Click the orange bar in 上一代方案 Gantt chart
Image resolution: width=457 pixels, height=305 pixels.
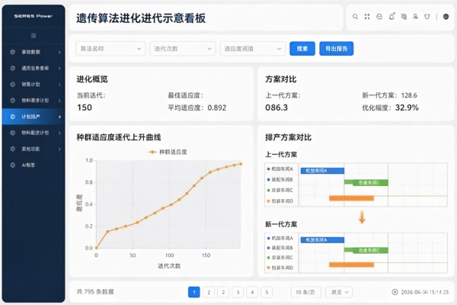351,198
